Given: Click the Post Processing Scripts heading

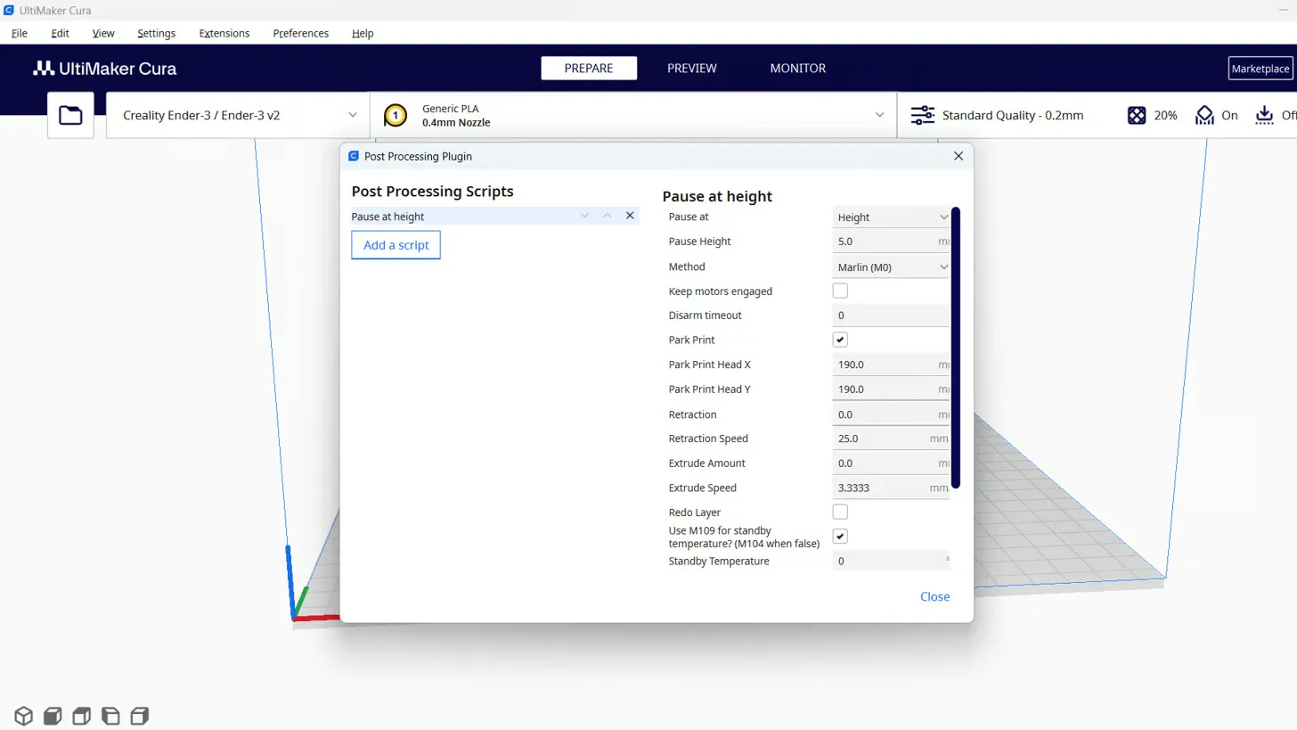Looking at the screenshot, I should pyautogui.click(x=432, y=191).
